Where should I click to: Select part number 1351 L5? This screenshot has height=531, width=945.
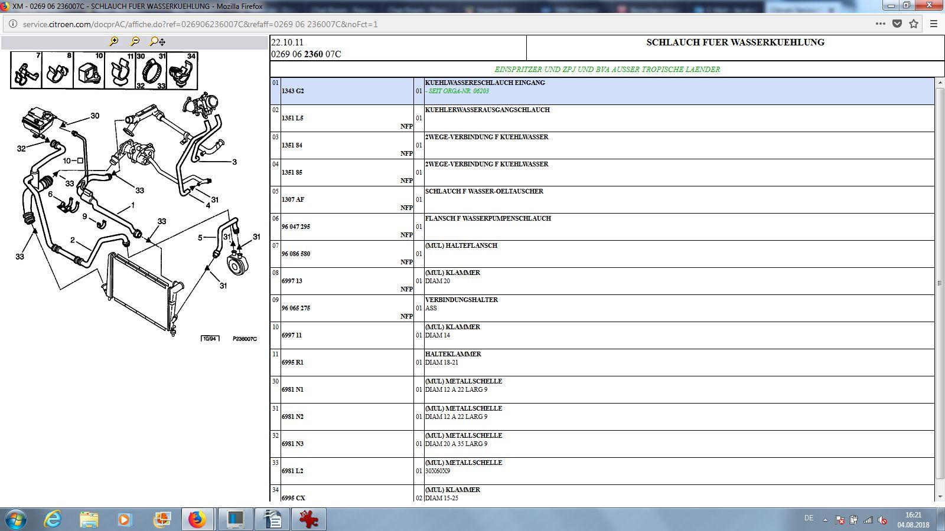coord(292,118)
